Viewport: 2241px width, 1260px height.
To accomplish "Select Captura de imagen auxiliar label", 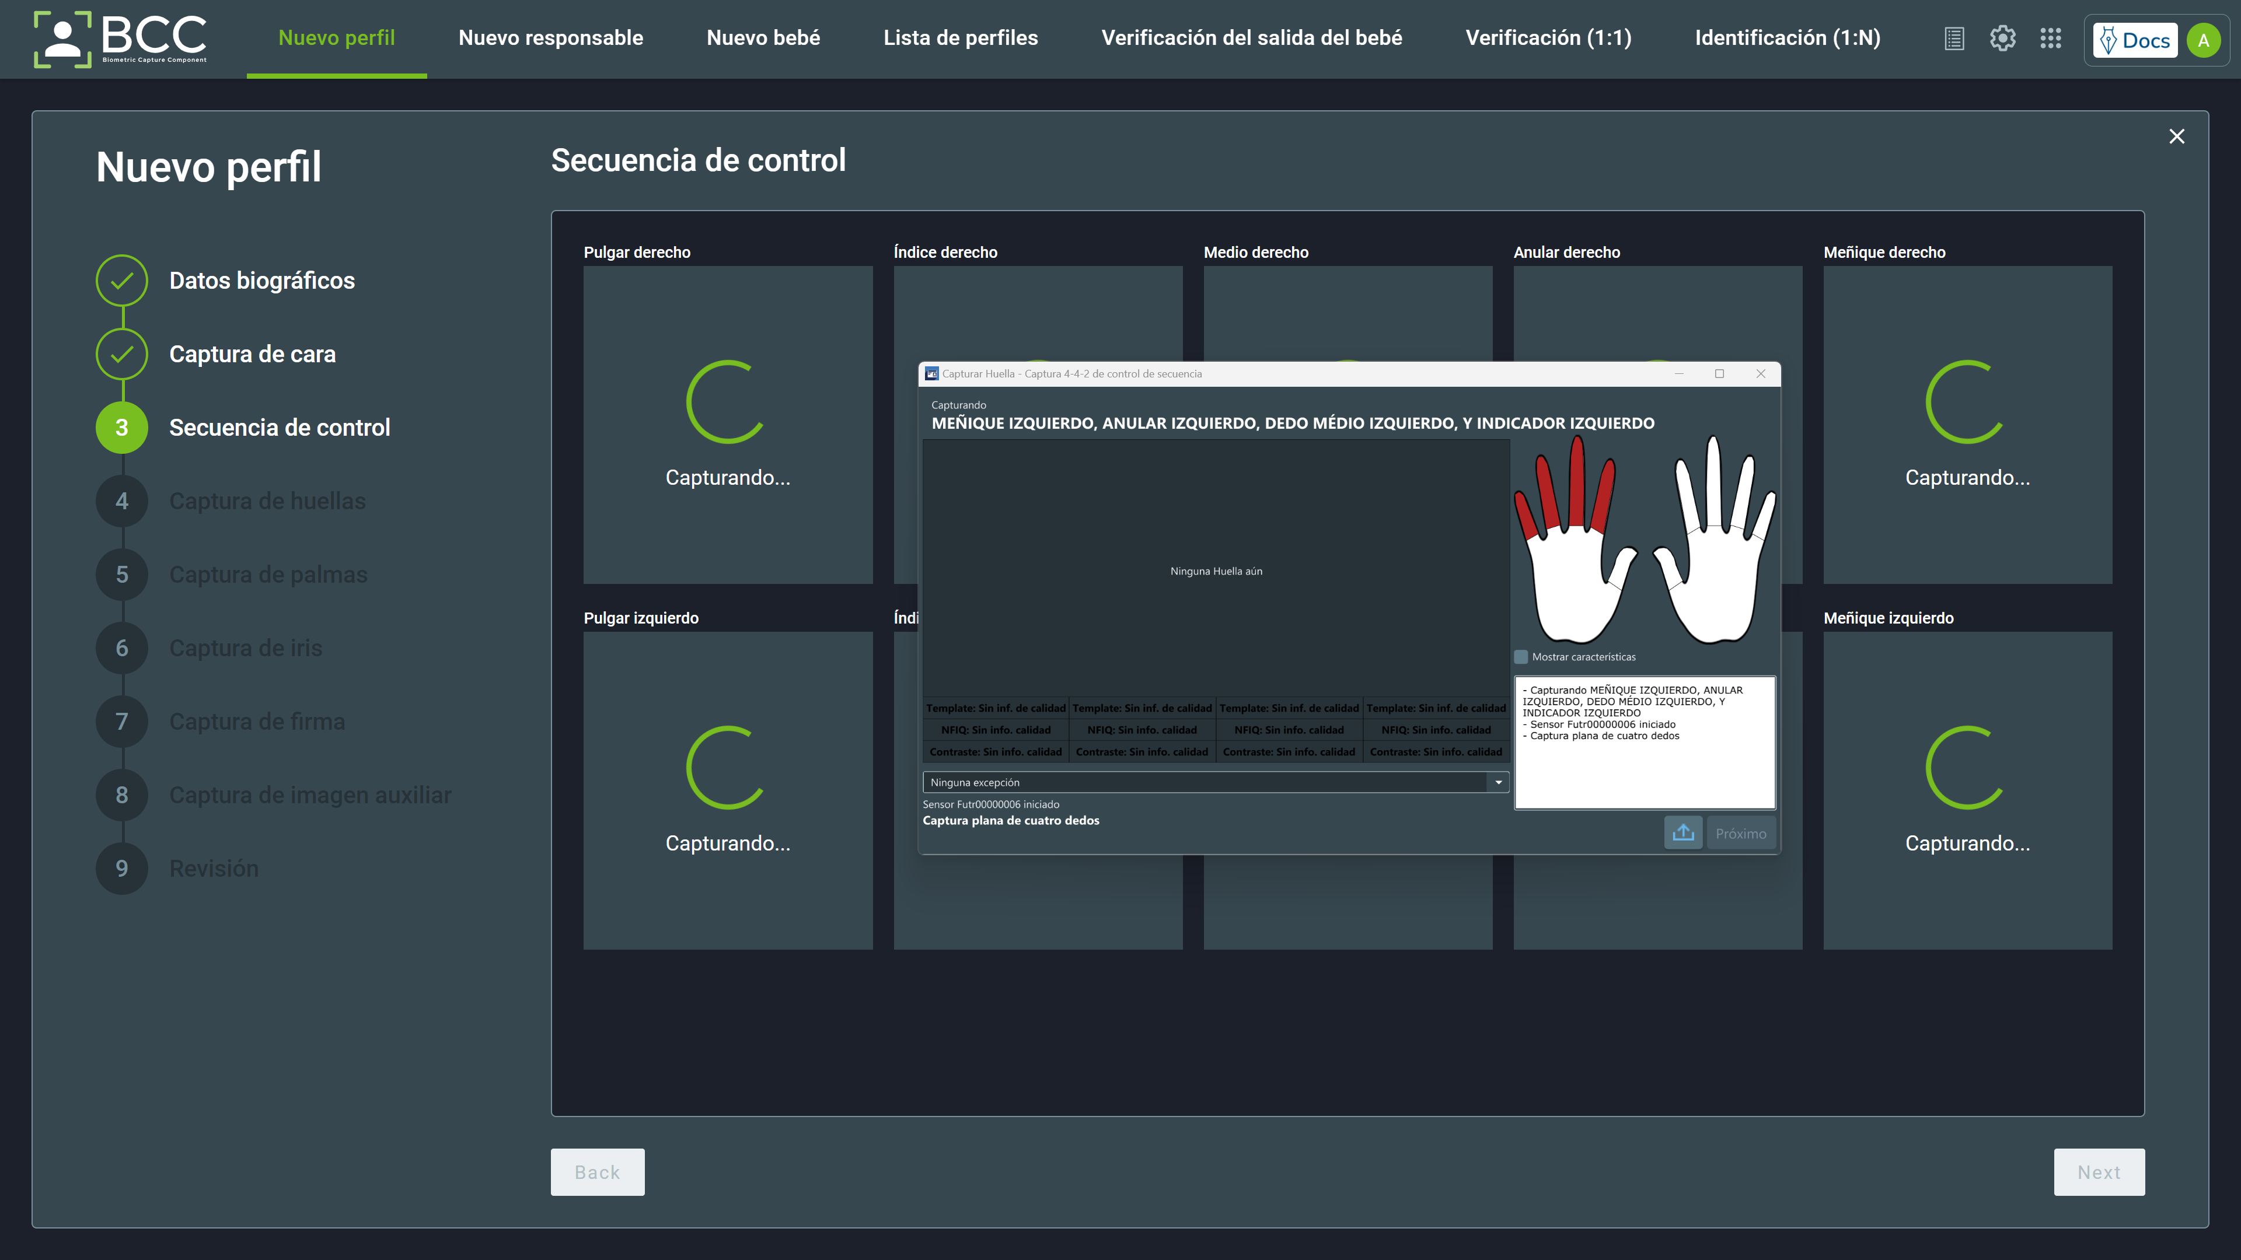I will point(310,794).
